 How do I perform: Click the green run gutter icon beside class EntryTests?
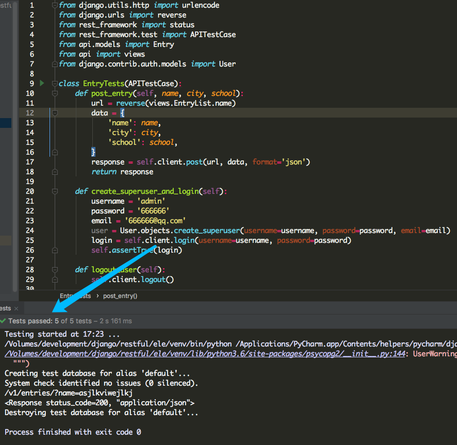(x=42, y=84)
